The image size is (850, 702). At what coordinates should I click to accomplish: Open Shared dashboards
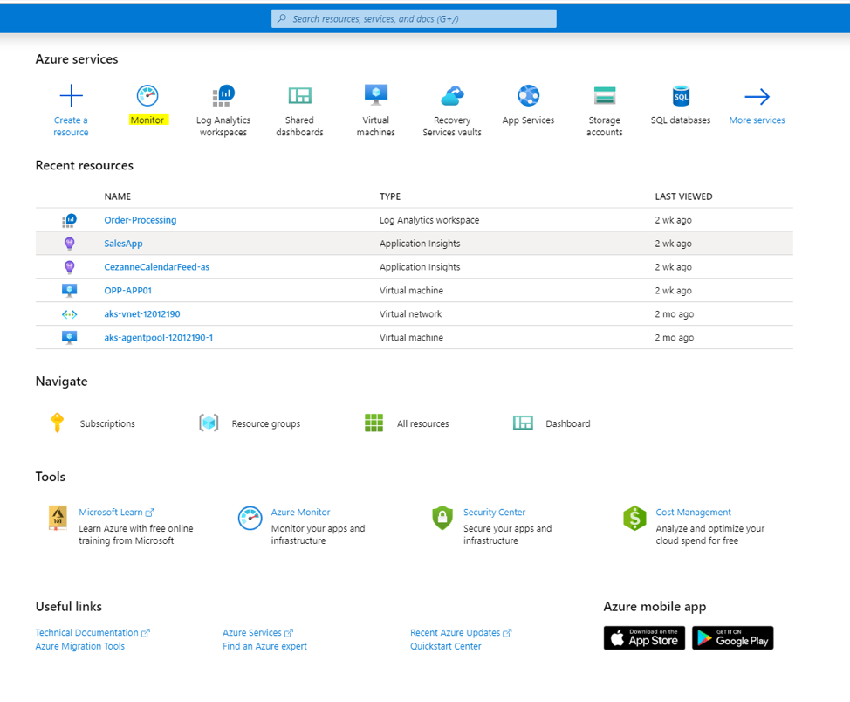point(299,96)
